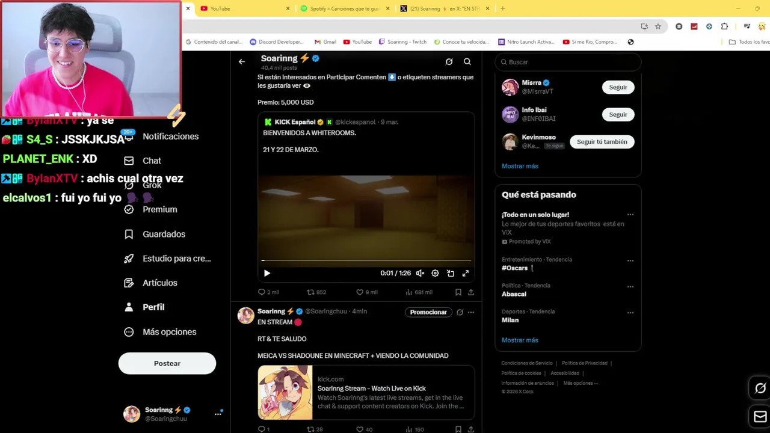
Task: Open Premium in sidebar
Action: pyautogui.click(x=150, y=209)
